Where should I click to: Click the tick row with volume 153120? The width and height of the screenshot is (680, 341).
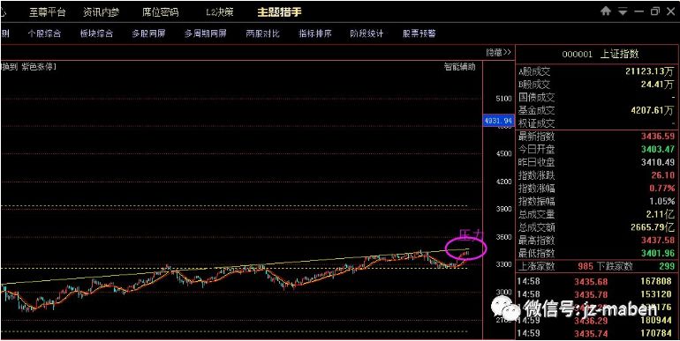[x=595, y=294]
